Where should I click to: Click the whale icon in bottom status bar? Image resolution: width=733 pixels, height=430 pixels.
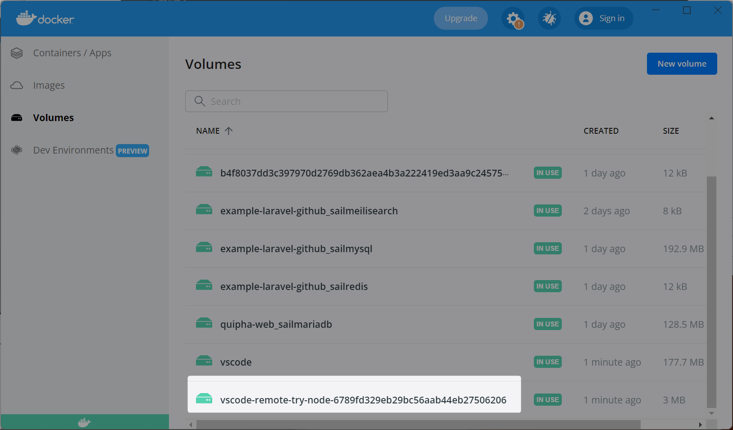(84, 422)
